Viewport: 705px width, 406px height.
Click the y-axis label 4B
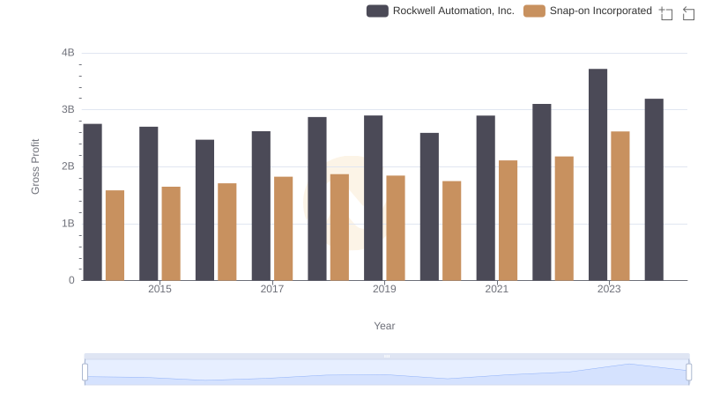(68, 53)
